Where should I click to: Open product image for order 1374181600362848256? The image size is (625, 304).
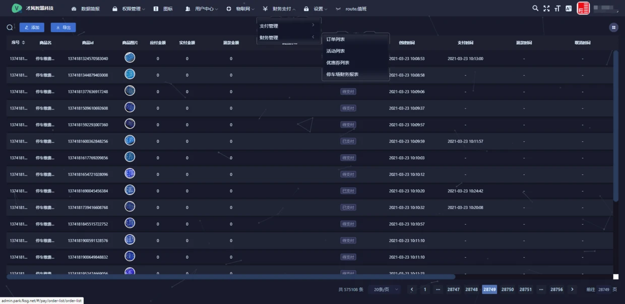130,141
